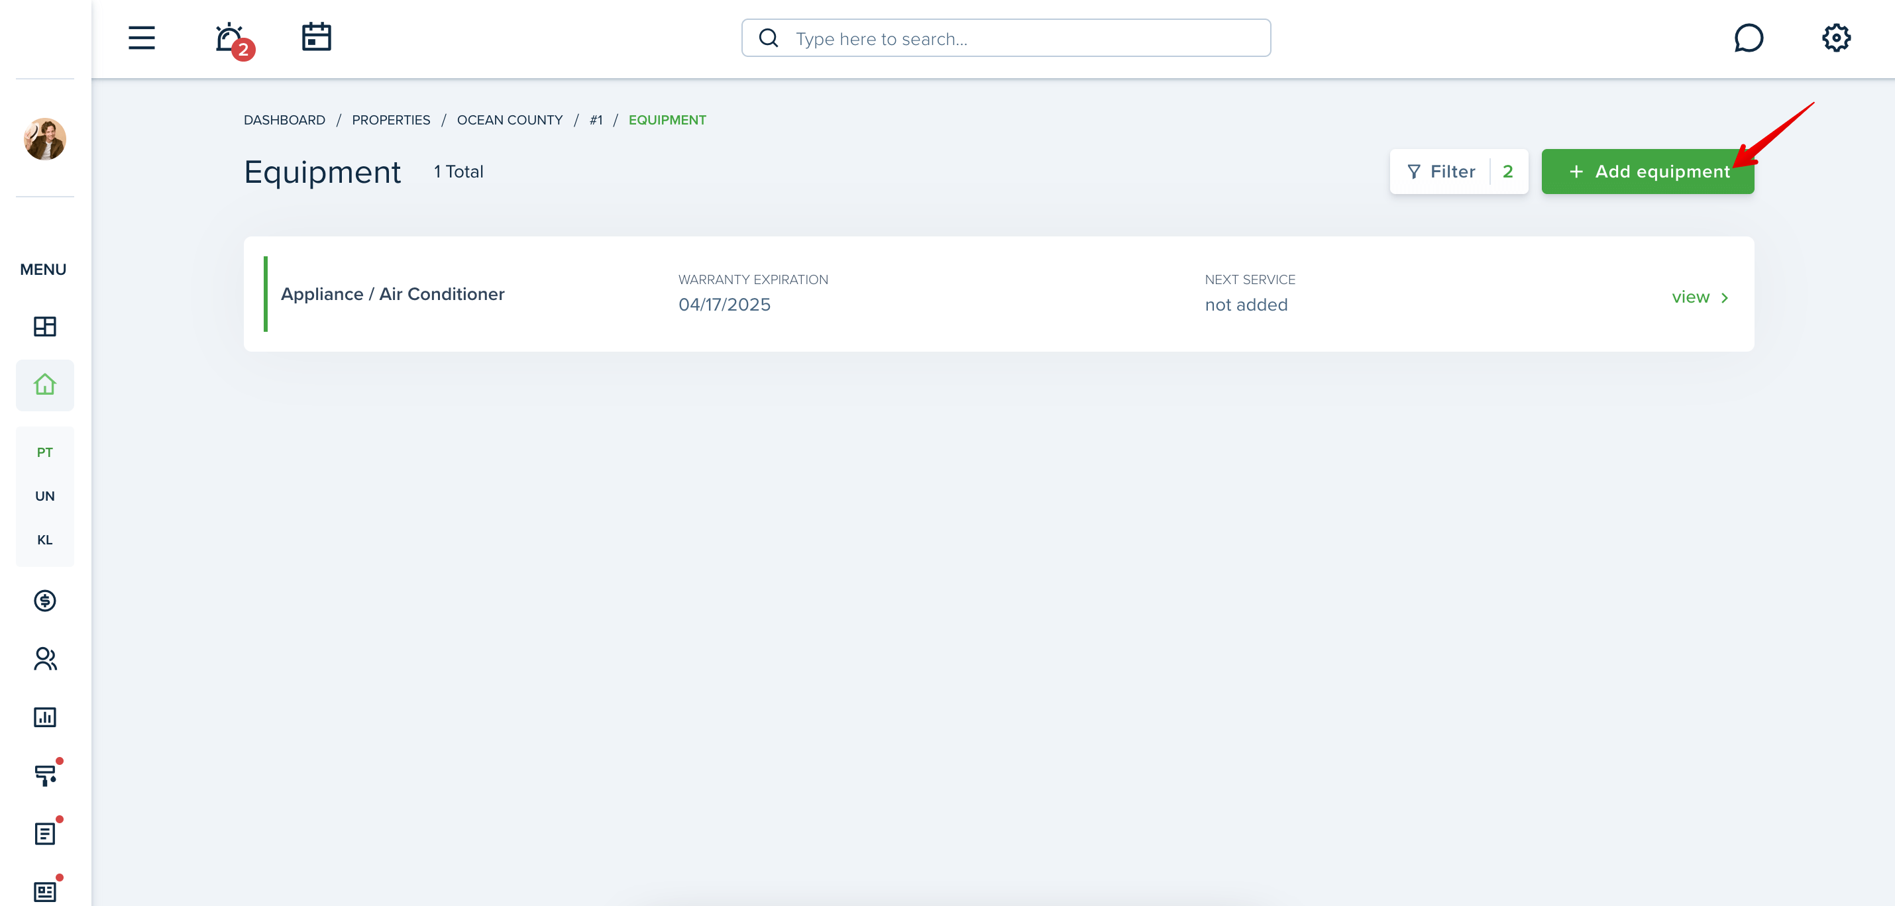The height and width of the screenshot is (906, 1895).
Task: Select the properties house icon in sidebar
Action: [x=45, y=385]
